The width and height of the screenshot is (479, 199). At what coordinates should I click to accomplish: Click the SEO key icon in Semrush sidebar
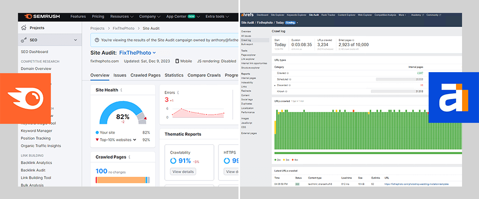[x=23, y=40]
